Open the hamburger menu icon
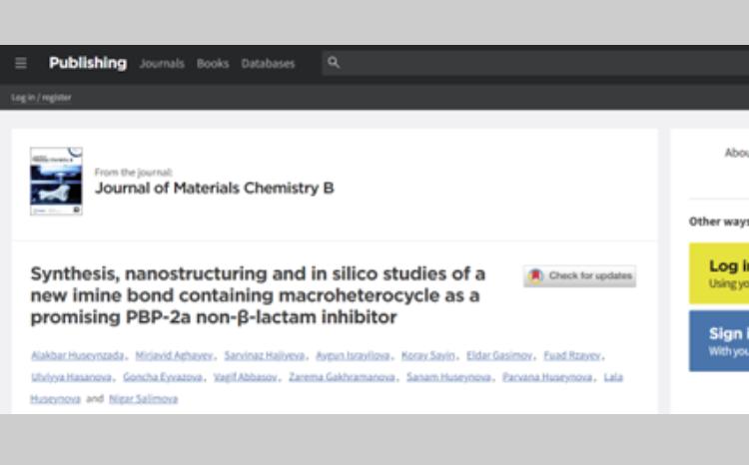749x465 pixels. pos(21,63)
